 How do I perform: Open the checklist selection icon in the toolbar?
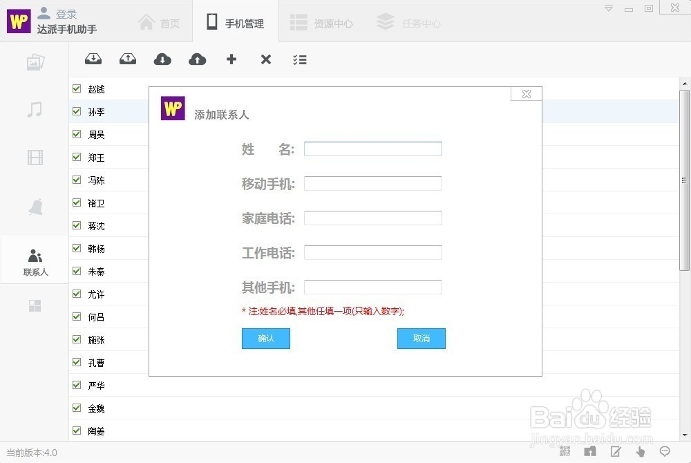[300, 59]
